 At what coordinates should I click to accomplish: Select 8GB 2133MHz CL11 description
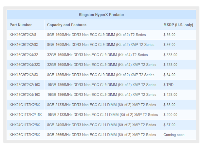(101, 105)
